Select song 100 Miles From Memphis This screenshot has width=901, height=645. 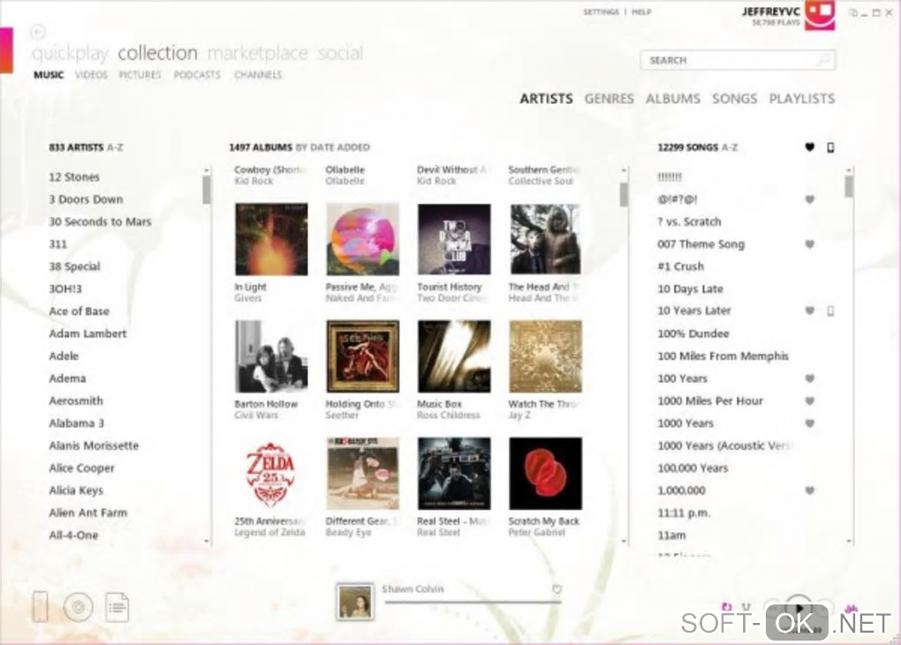pyautogui.click(x=723, y=356)
